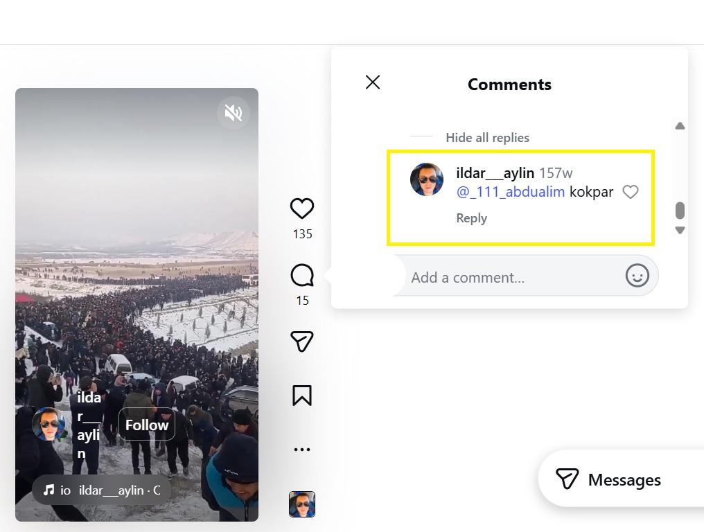Image resolution: width=704 pixels, height=532 pixels.
Task: Collapse replies with Hide all replies
Action: tap(487, 137)
